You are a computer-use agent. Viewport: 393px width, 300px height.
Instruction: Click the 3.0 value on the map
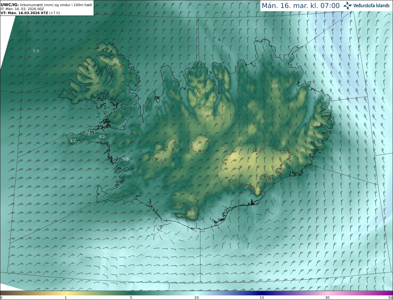click(115, 61)
